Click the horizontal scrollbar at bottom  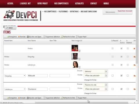[82, 103]
